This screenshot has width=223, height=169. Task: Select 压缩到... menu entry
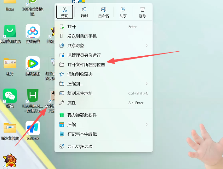(104, 84)
